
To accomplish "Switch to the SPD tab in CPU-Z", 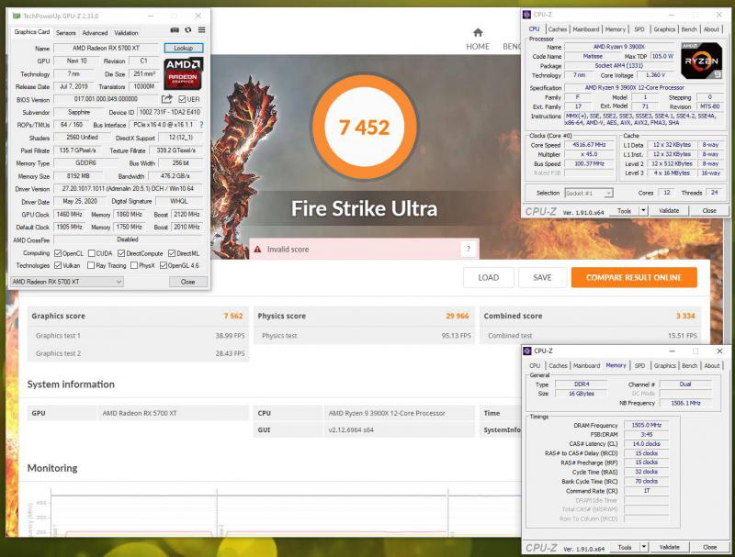I will pyautogui.click(x=640, y=28).
